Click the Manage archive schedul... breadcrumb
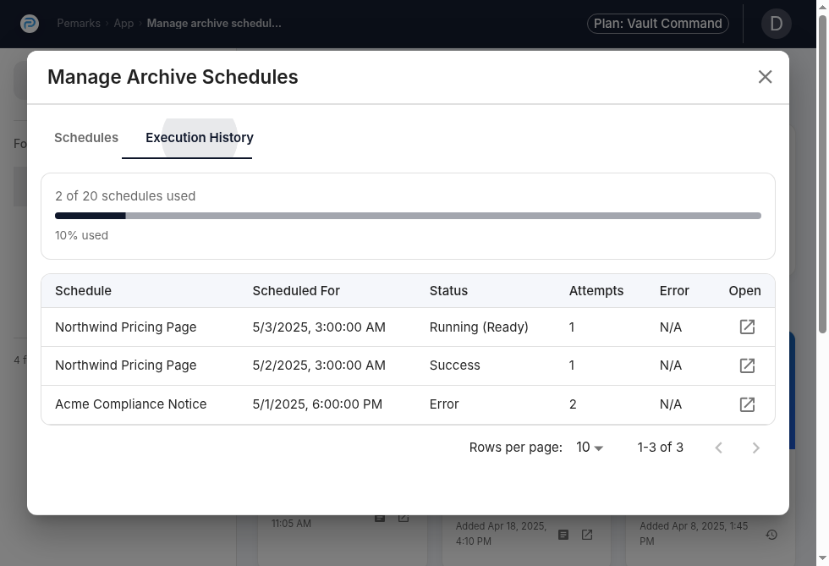 tap(214, 24)
